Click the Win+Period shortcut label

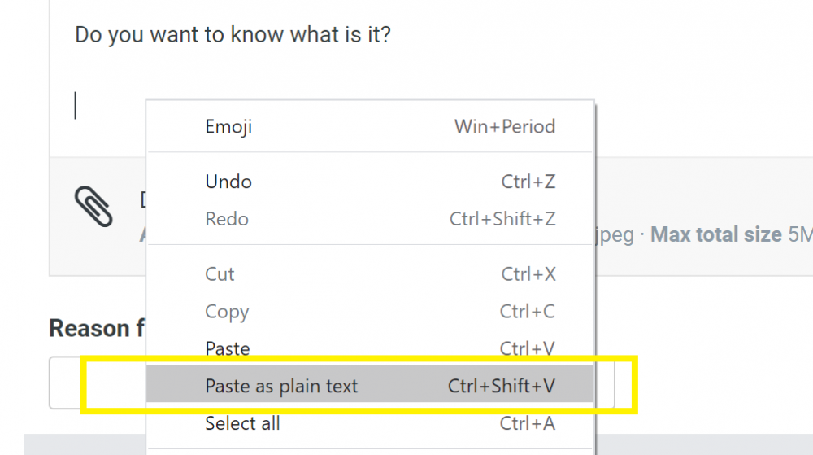[504, 127]
